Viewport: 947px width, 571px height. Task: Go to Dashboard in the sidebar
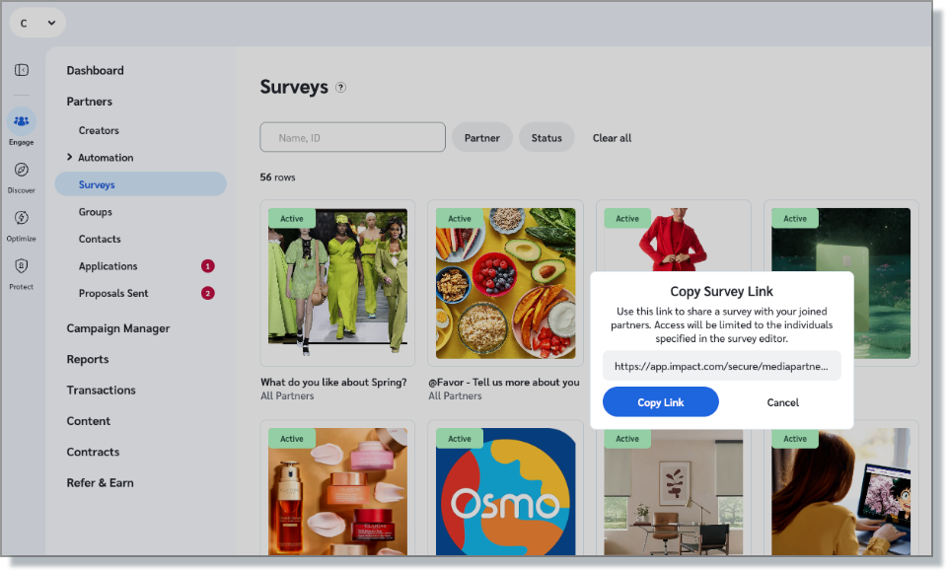[x=95, y=71]
